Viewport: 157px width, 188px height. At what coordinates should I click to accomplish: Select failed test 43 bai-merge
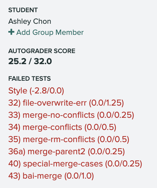point(51,176)
